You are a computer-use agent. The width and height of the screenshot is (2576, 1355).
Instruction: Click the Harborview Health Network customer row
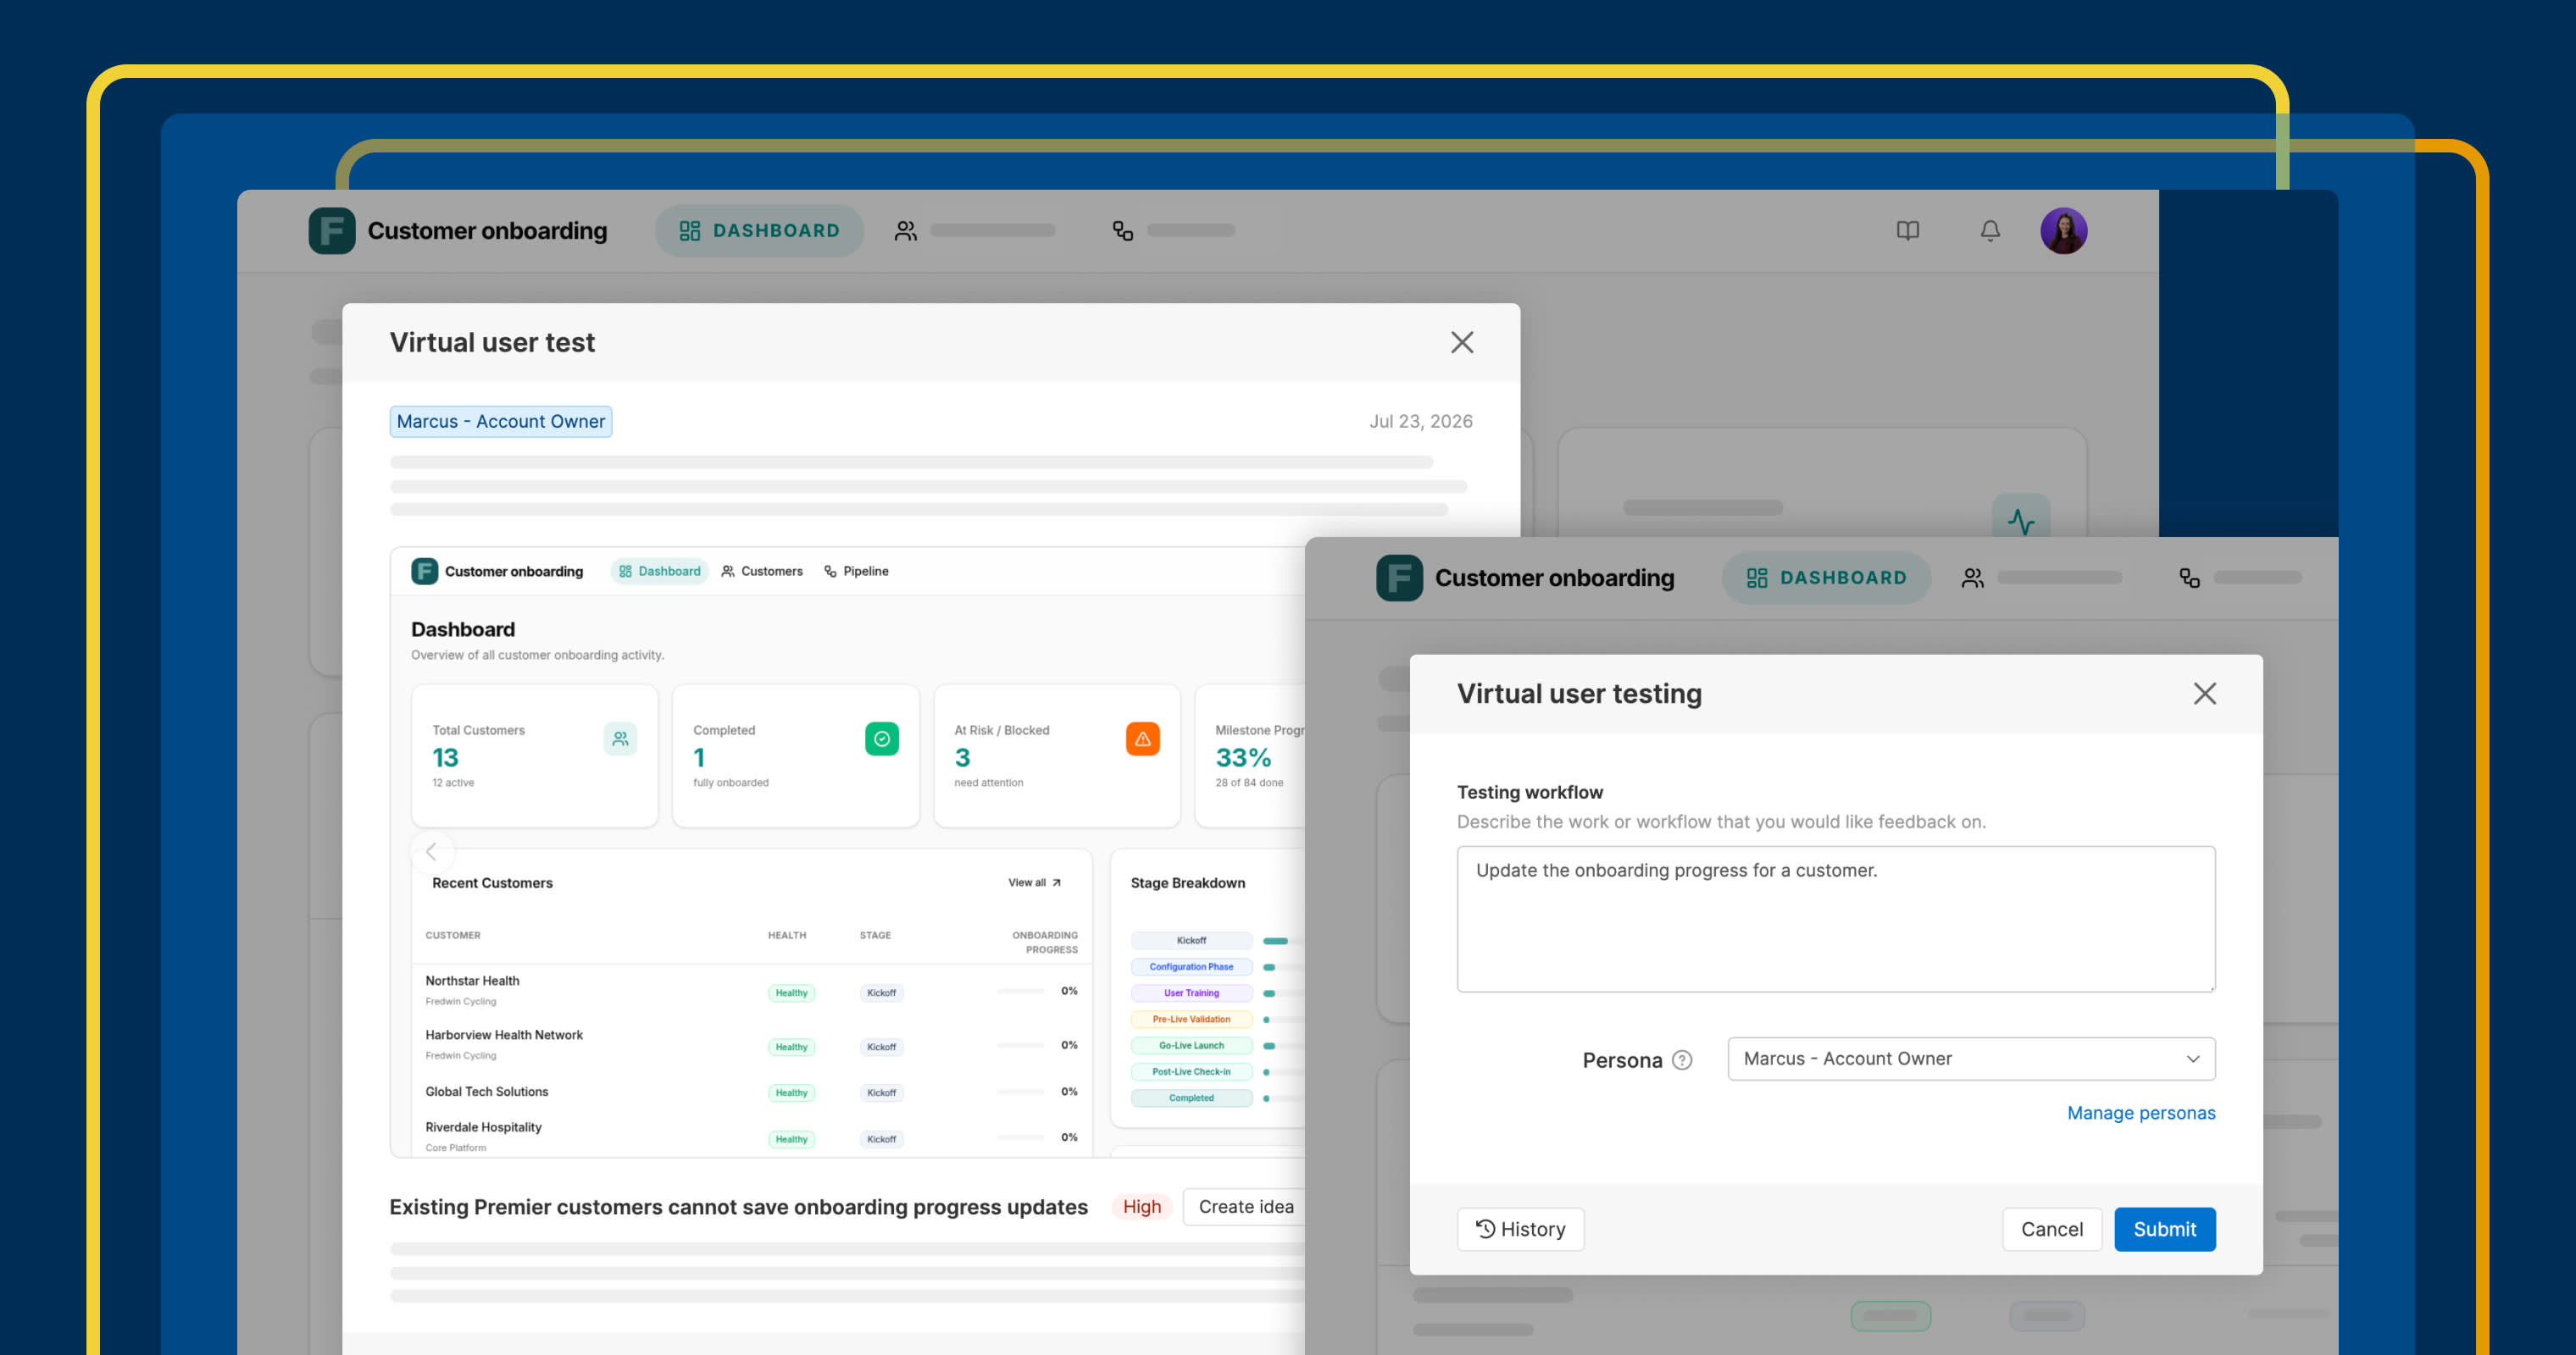click(x=752, y=1044)
